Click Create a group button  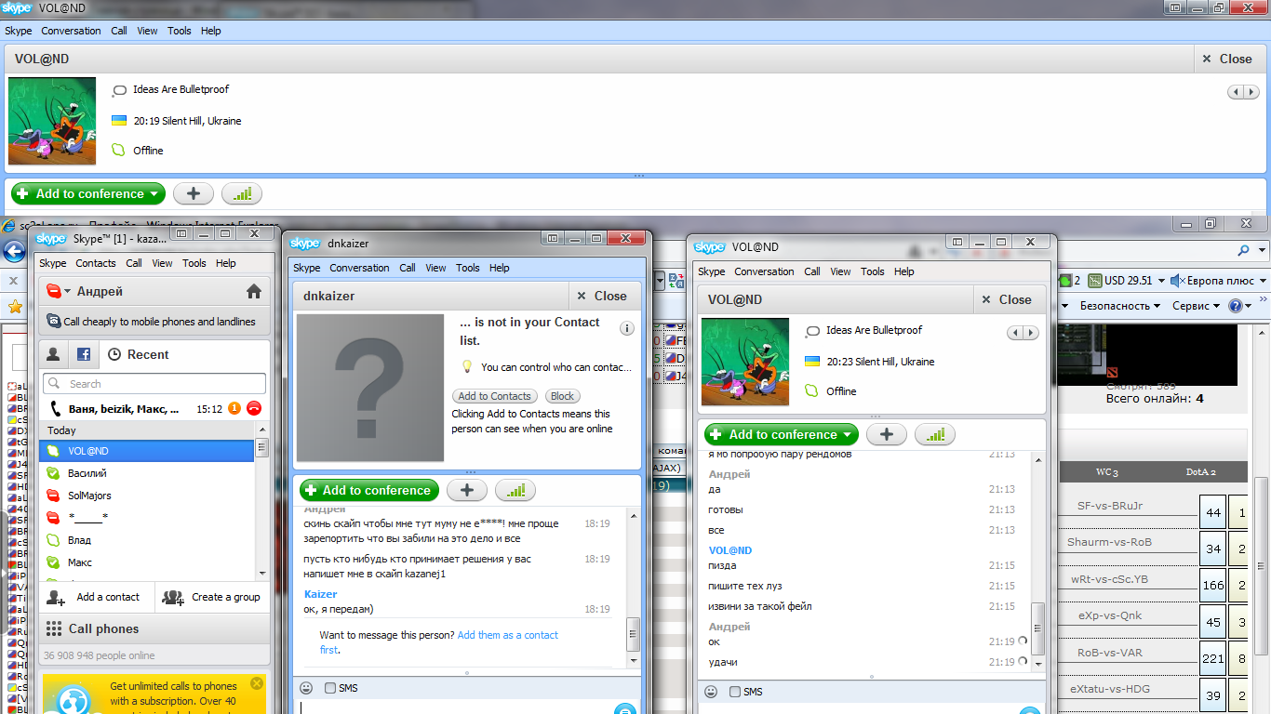pos(213,598)
